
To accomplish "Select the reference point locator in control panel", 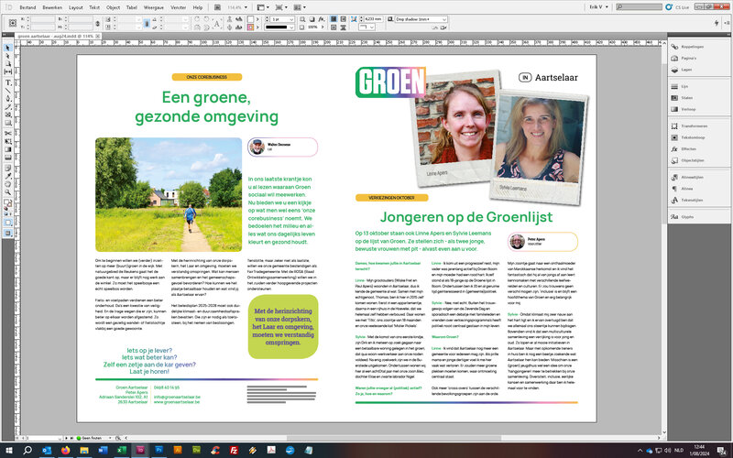I will click(13, 23).
